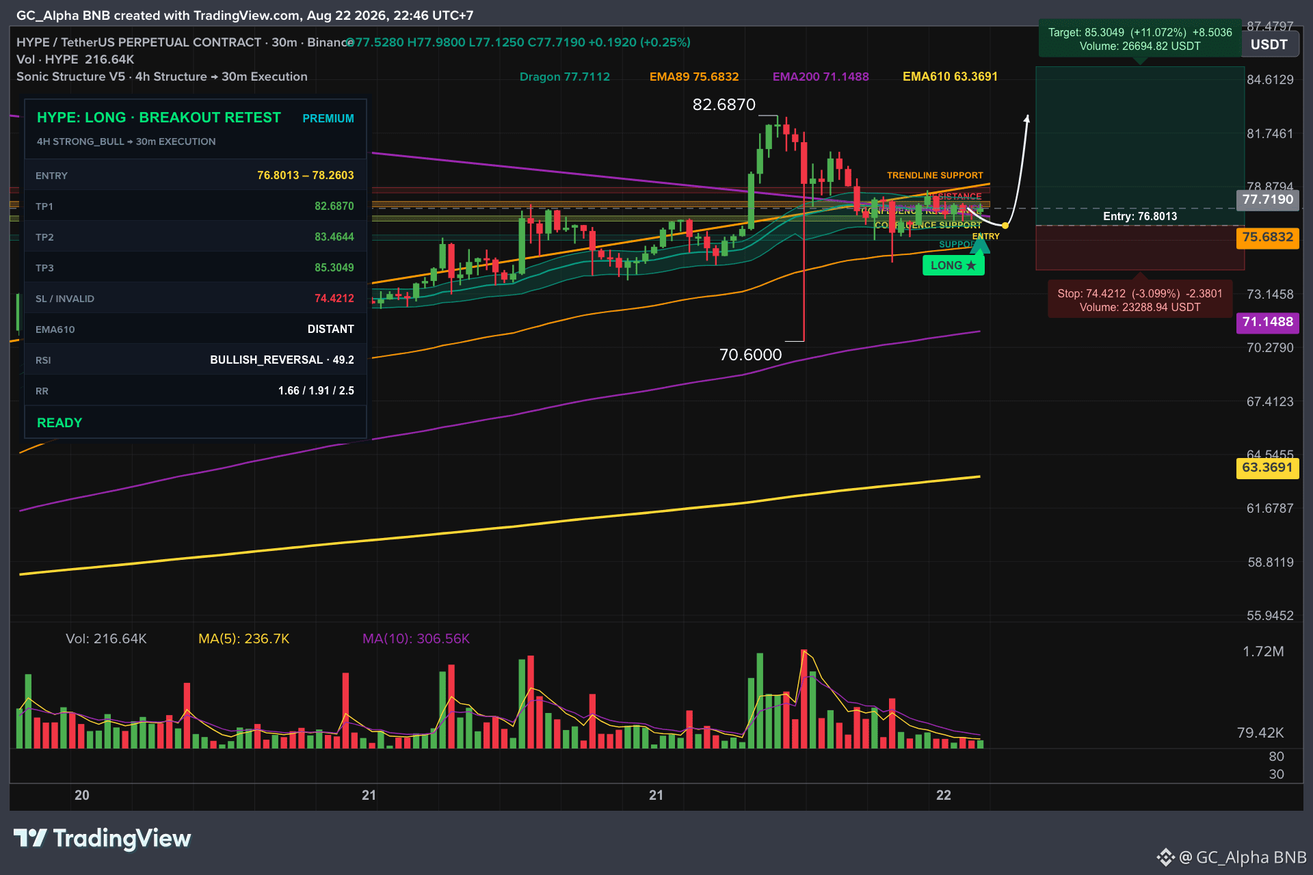Select the gray 77.7190 current price tag
This screenshot has width=1313, height=875.
click(x=1268, y=200)
